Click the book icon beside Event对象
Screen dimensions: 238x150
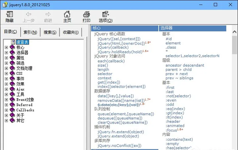coord(13,100)
